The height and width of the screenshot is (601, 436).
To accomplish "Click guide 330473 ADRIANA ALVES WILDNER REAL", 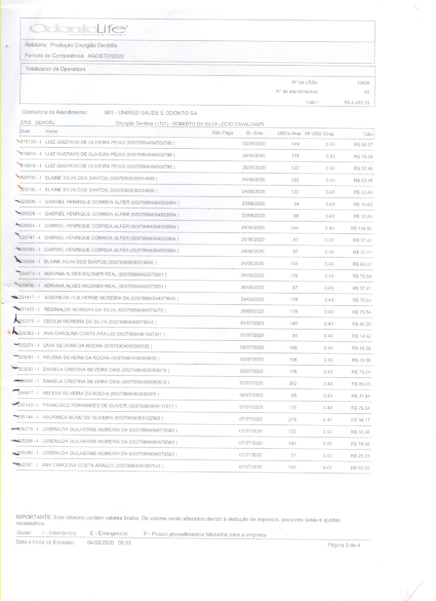I will (x=93, y=274).
